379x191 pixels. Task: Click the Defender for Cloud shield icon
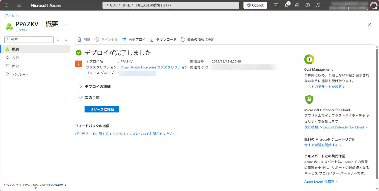pos(309,100)
